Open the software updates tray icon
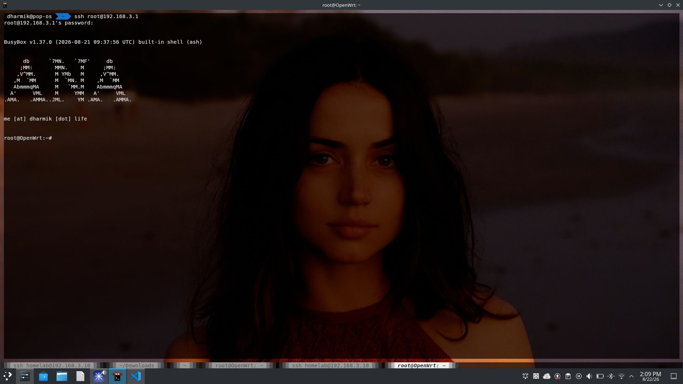The height and width of the screenshot is (384, 683). pyautogui.click(x=557, y=376)
